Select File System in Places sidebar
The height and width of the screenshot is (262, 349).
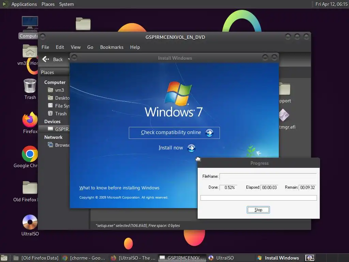[x=59, y=106]
